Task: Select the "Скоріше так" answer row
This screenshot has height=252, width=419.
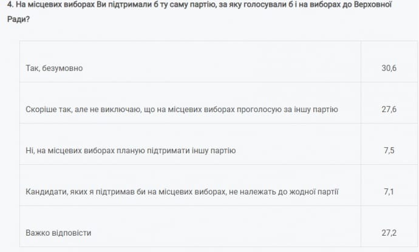Action: click(x=182, y=110)
